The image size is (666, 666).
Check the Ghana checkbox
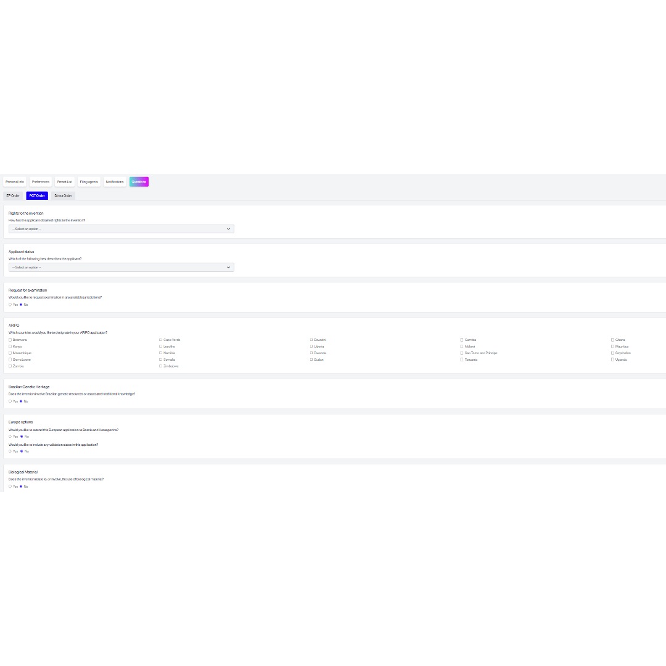tap(613, 340)
